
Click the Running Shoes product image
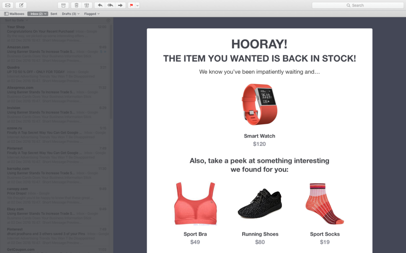[260, 204]
